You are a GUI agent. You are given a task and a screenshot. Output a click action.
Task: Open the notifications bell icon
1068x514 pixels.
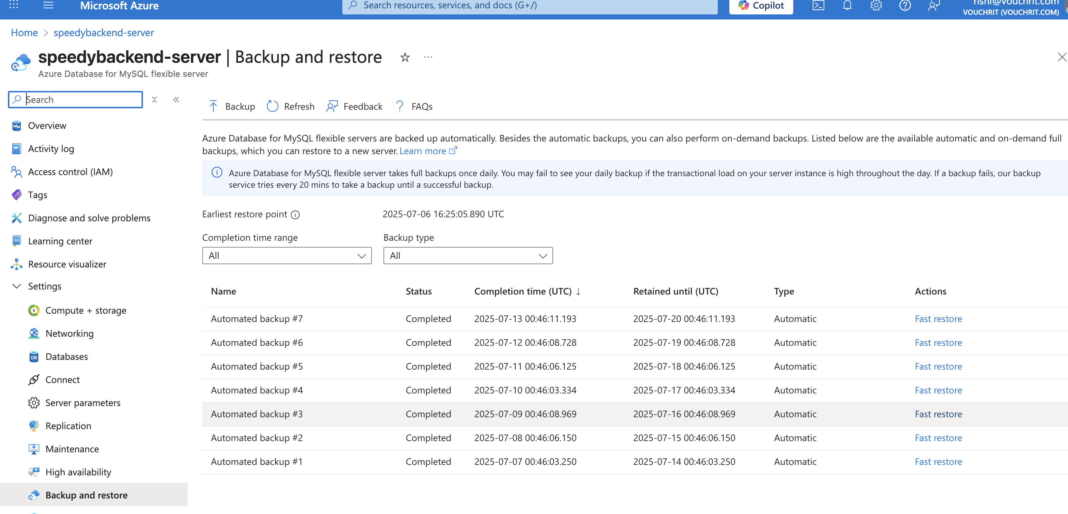pos(847,6)
